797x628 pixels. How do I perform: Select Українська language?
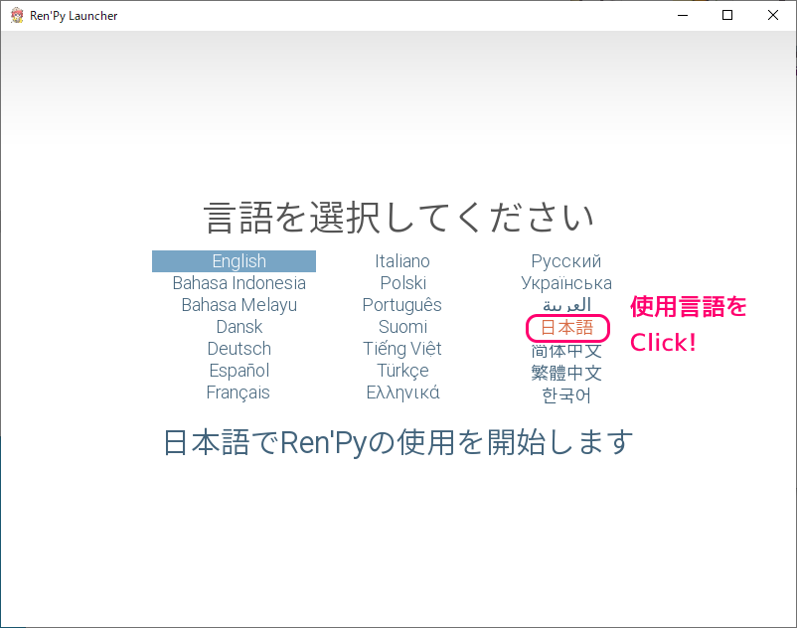[x=566, y=283]
